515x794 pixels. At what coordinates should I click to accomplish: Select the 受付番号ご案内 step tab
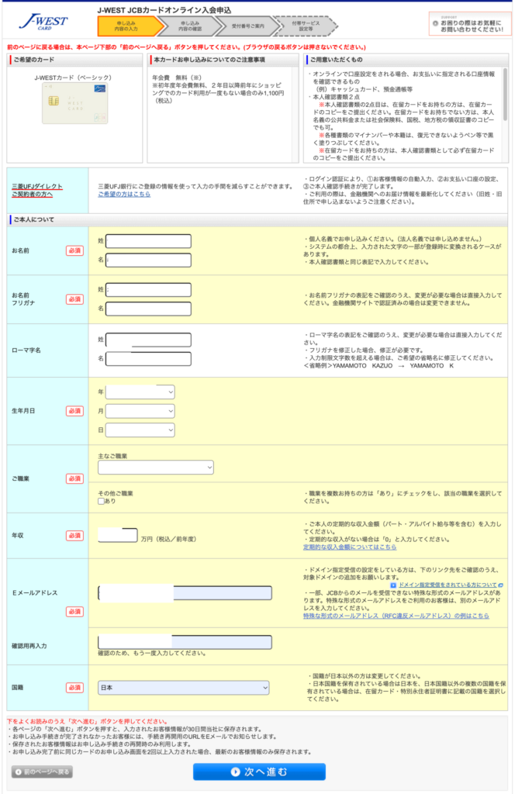pyautogui.click(x=246, y=26)
